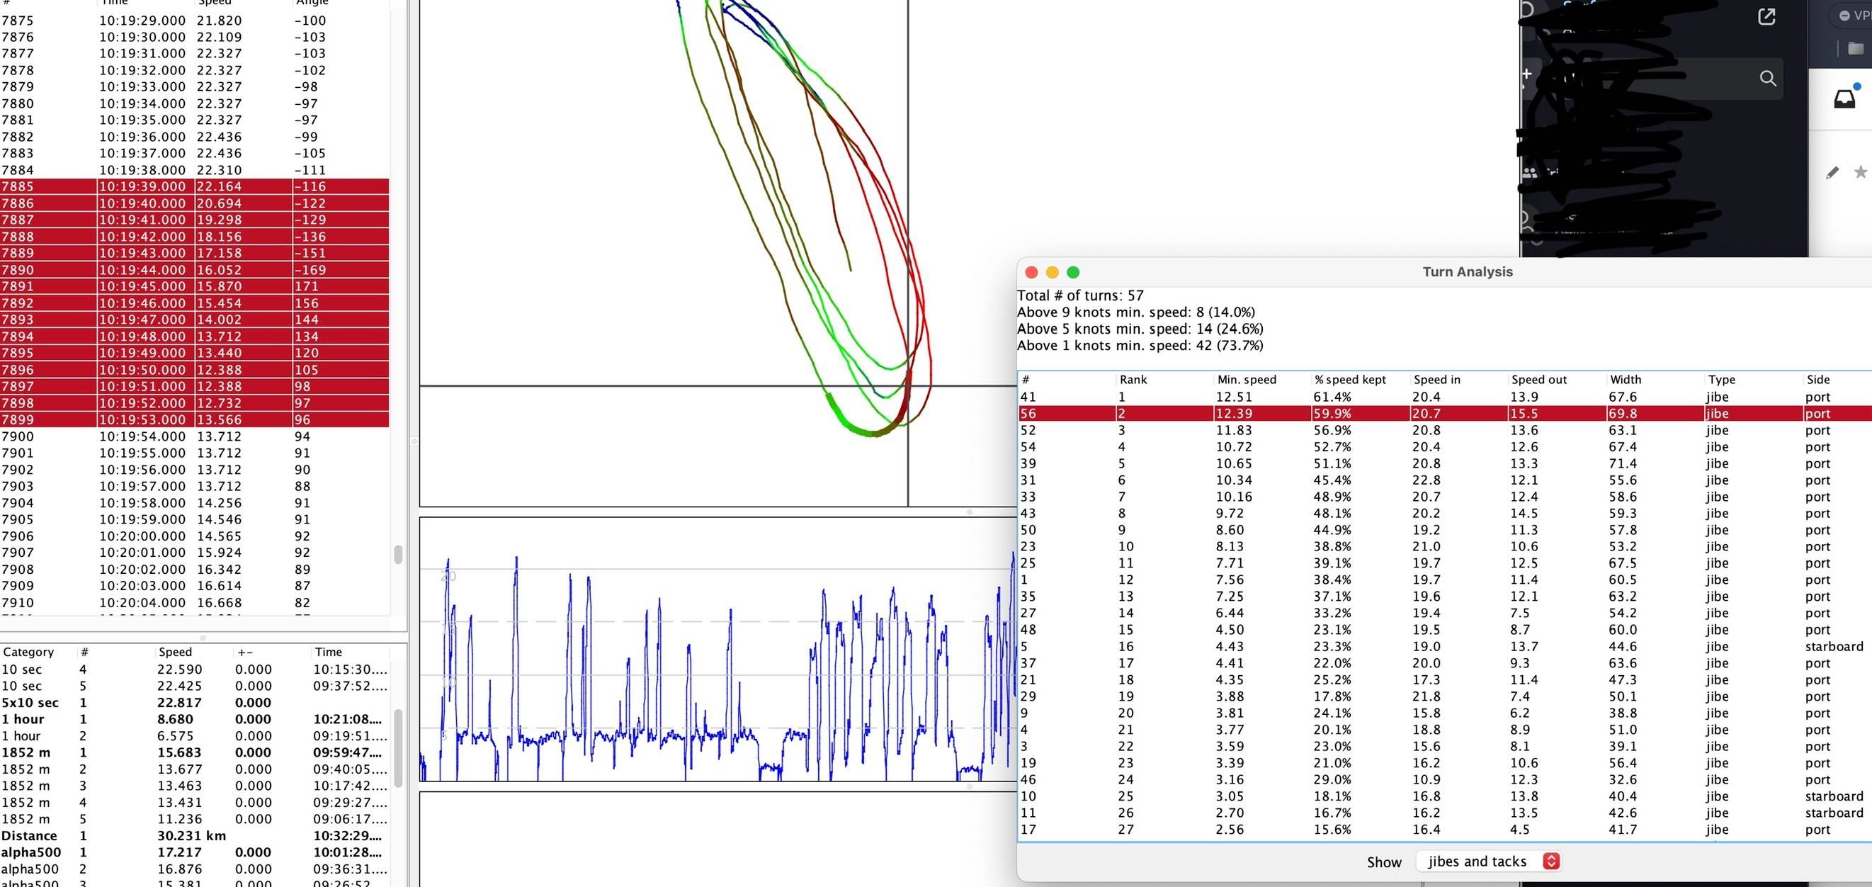Sort turns by Min. speed column header
This screenshot has width=1872, height=887.
pos(1246,380)
